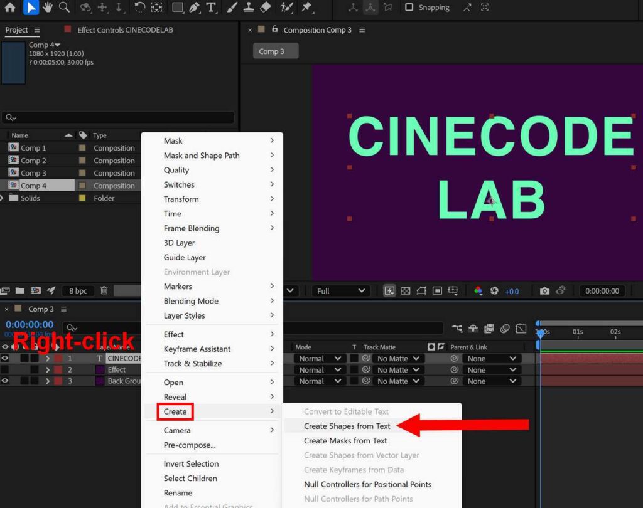This screenshot has width=643, height=508.
Task: Select the Orbit camera tool
Action: pos(85,8)
